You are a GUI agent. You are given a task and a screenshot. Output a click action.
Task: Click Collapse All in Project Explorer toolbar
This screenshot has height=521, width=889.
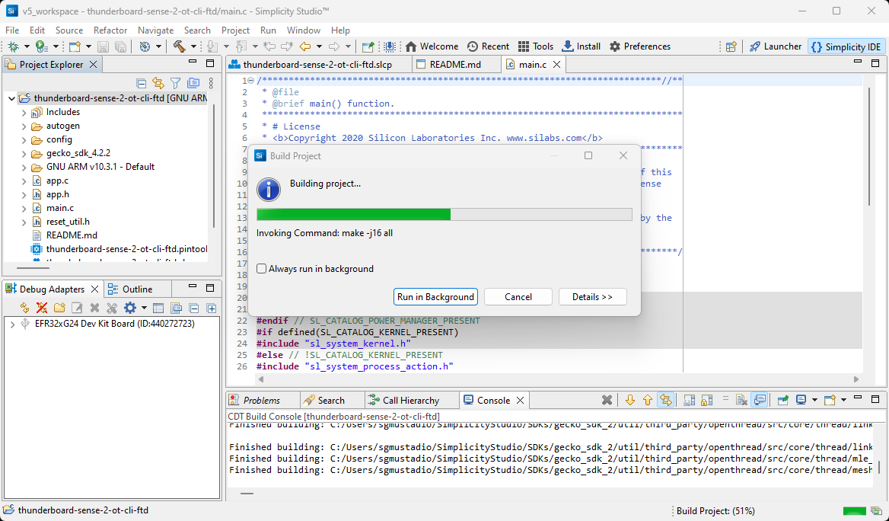pyautogui.click(x=142, y=83)
